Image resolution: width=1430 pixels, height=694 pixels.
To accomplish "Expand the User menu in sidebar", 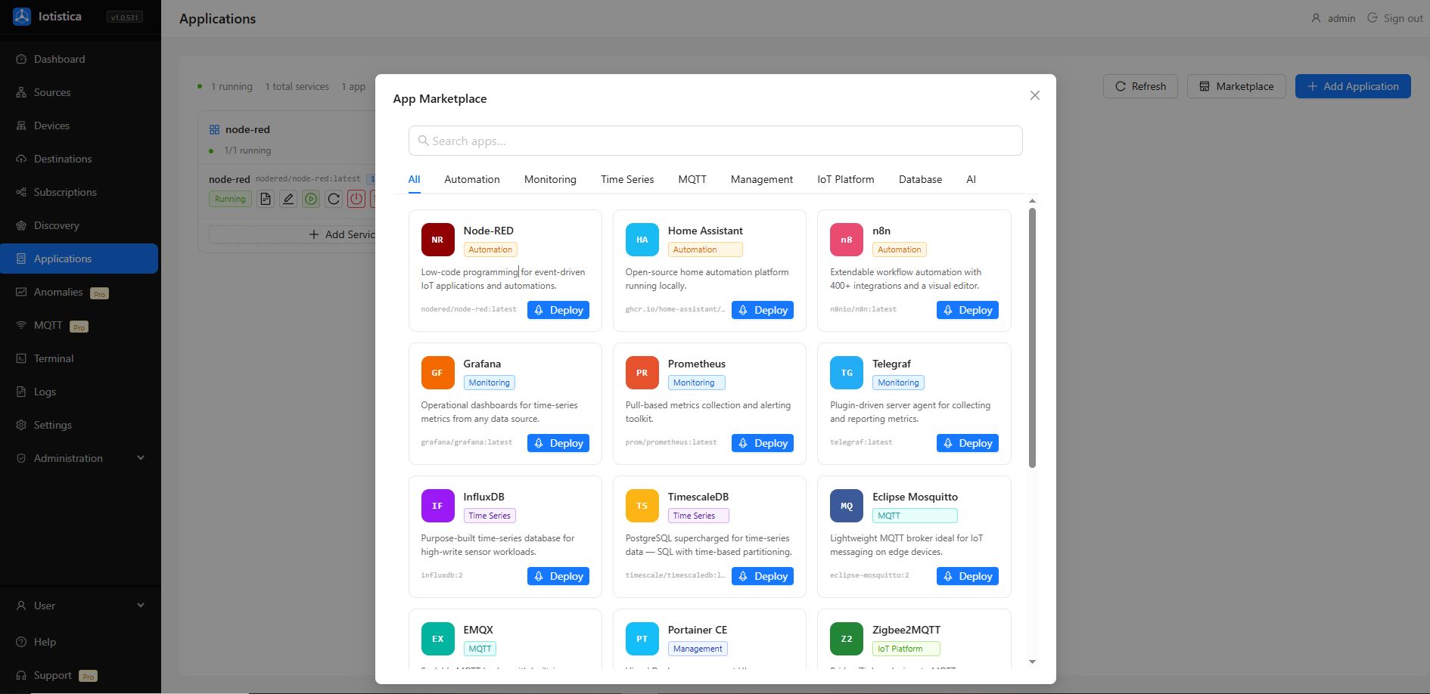I will (x=79, y=606).
